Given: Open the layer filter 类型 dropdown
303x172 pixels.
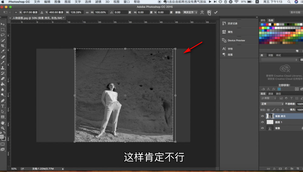Looking at the screenshot, I should tap(268, 98).
